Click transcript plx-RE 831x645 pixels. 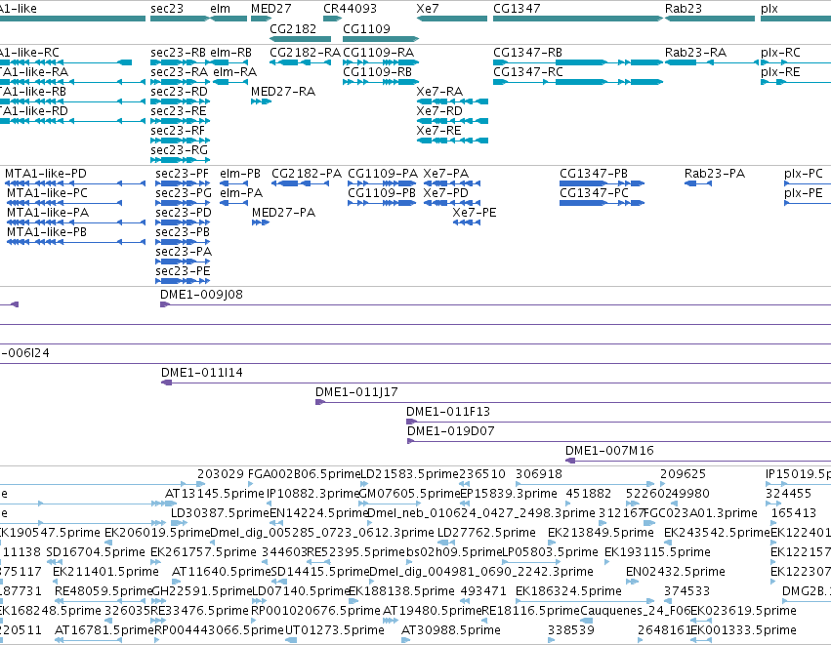[780, 71]
